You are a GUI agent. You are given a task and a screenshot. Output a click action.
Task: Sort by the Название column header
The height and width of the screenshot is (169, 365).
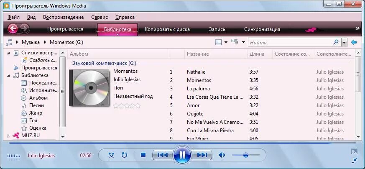pos(216,54)
